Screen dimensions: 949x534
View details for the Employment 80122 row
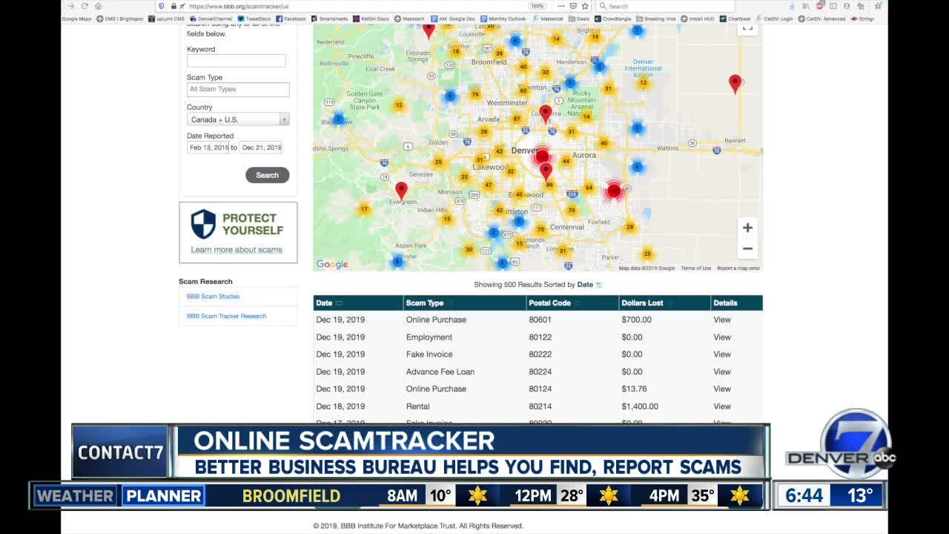pyautogui.click(x=722, y=337)
